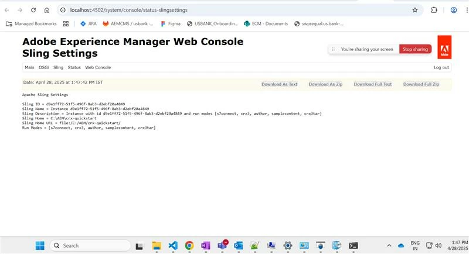Open the JIRA bookmark
The height and width of the screenshot is (254, 469).
[89, 23]
